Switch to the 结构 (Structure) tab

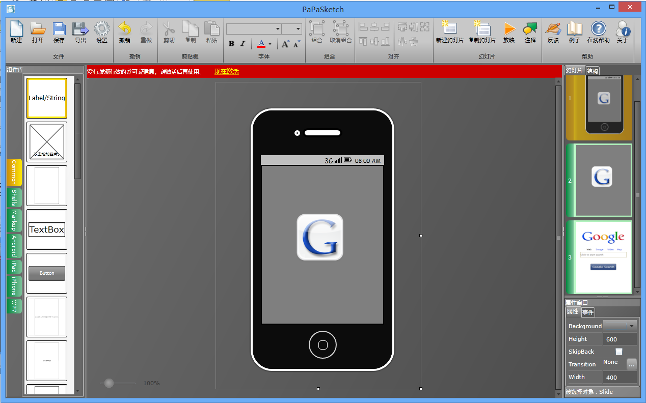click(593, 71)
